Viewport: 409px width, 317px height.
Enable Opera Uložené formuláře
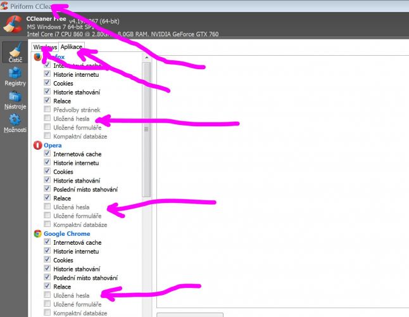(x=47, y=216)
